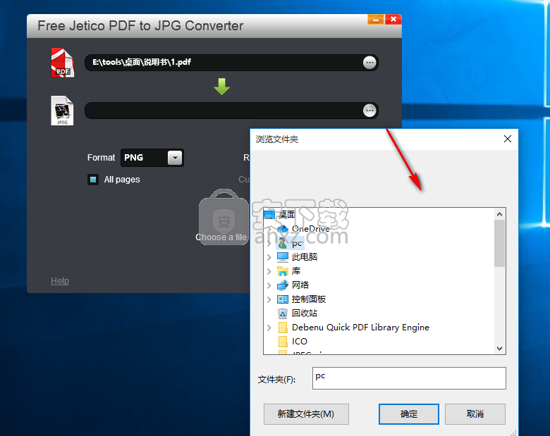Expand the 网络 tree node
550x436 pixels.
pyautogui.click(x=269, y=285)
